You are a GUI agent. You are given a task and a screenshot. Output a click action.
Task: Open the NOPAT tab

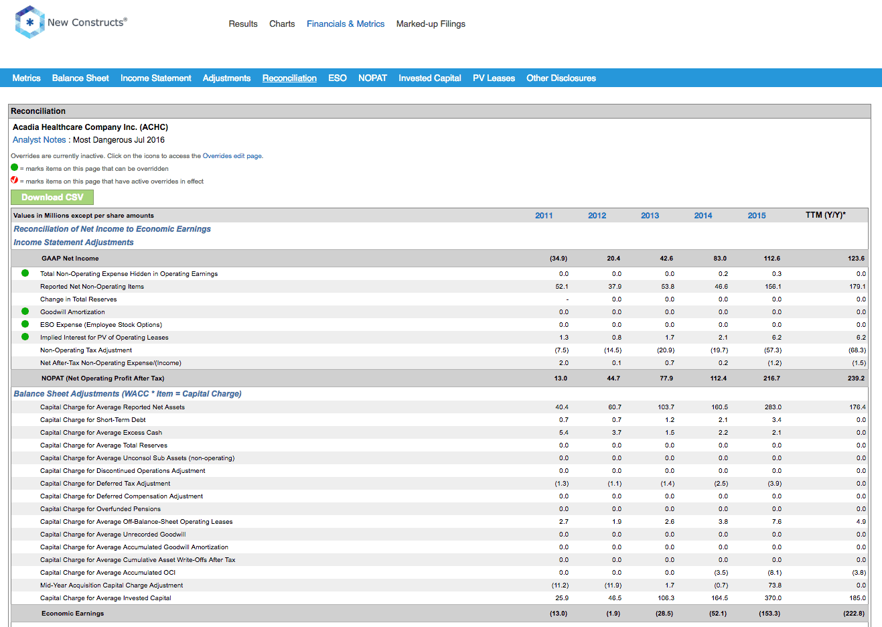click(372, 78)
